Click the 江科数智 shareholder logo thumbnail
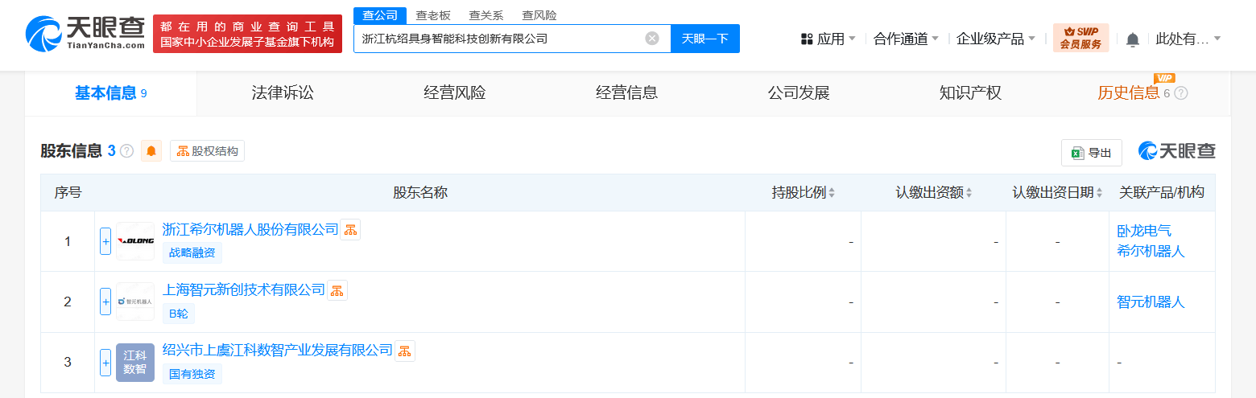This screenshot has width=1256, height=398. [135, 362]
